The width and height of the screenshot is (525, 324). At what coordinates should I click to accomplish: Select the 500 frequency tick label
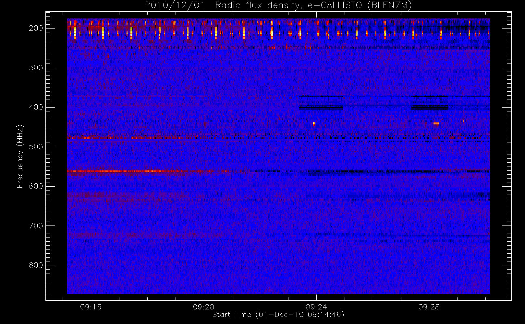36,147
